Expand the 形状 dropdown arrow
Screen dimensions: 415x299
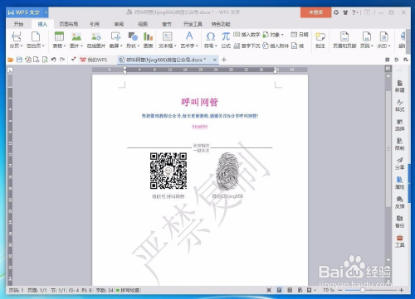[x=138, y=46]
